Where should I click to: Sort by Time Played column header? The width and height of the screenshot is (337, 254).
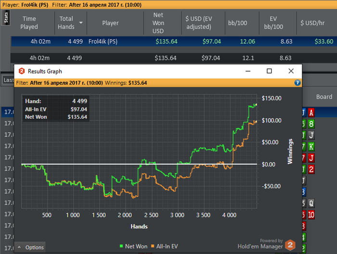click(x=29, y=23)
